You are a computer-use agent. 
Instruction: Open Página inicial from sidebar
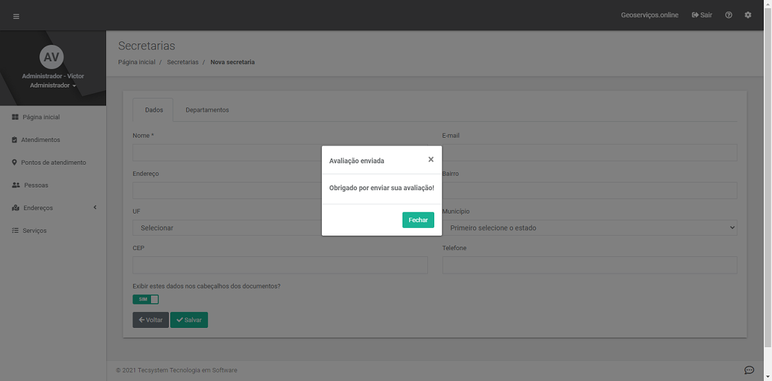(41, 117)
